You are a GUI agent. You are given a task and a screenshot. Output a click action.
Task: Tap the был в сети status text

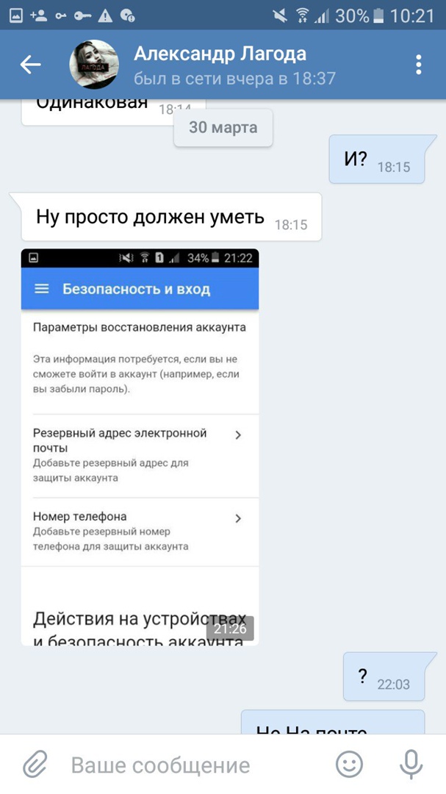pyautogui.click(x=235, y=79)
